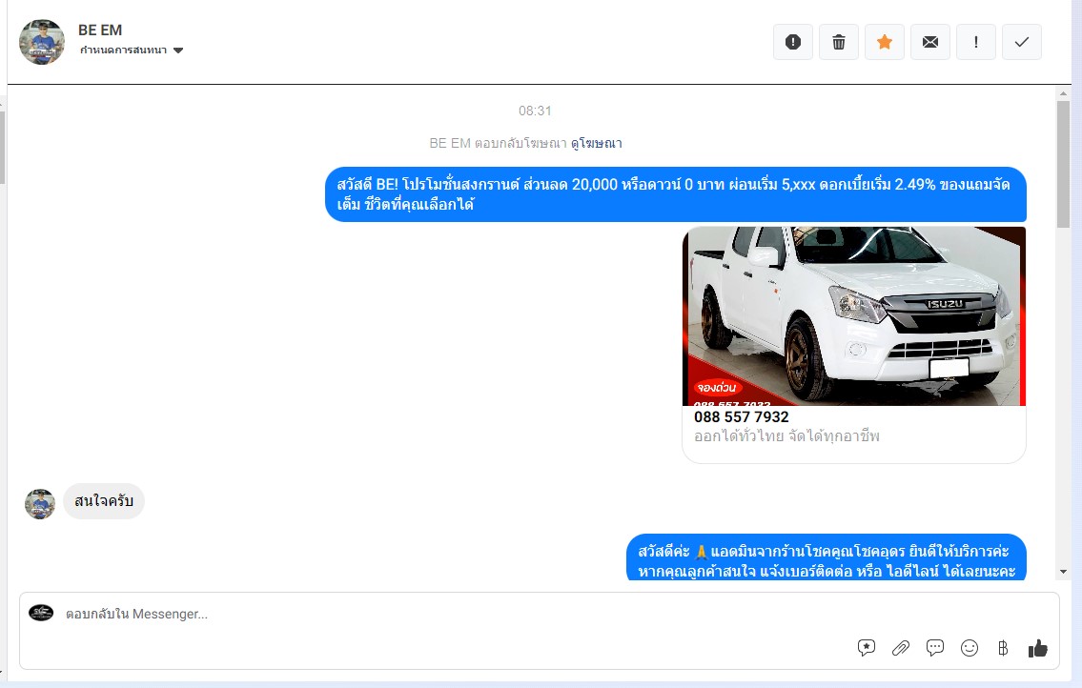The image size is (1082, 688).
Task: Toggle the orange star follow-up marker
Action: [x=885, y=42]
